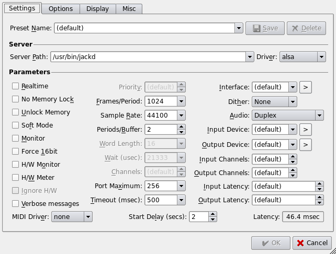Screen dimensions: 336x254
Task: Decrease the Output Latency spinner value
Action: pos(319,202)
